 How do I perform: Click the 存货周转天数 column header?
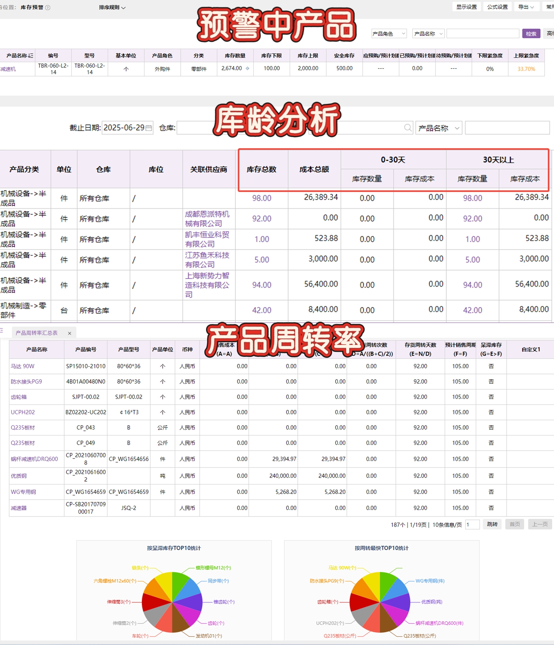click(420, 349)
